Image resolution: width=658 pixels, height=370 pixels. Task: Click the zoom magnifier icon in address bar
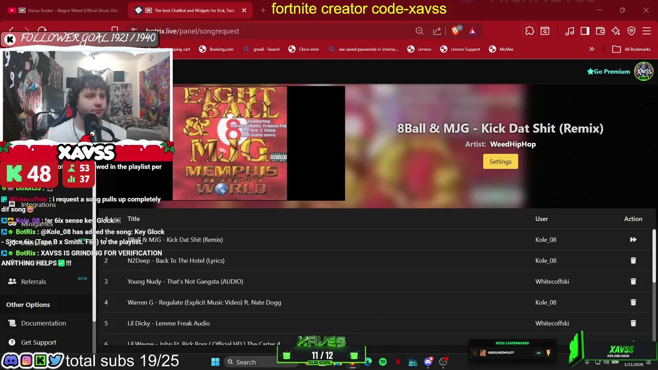tap(419, 31)
